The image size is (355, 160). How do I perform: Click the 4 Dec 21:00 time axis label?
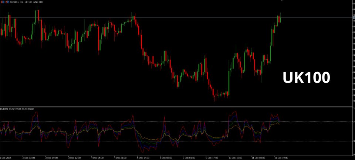click(120, 157)
